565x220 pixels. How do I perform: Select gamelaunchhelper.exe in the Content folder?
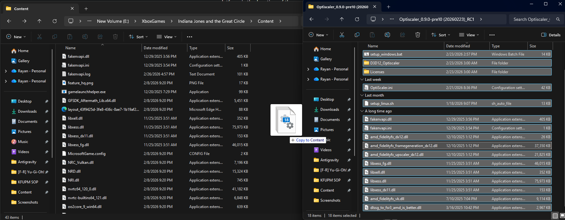tap(87, 92)
